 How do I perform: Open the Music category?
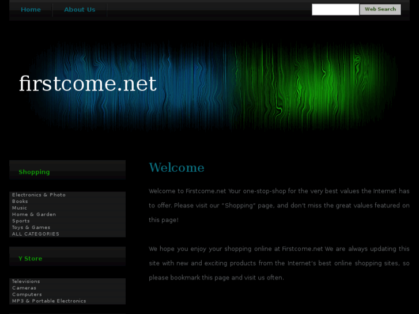point(20,208)
